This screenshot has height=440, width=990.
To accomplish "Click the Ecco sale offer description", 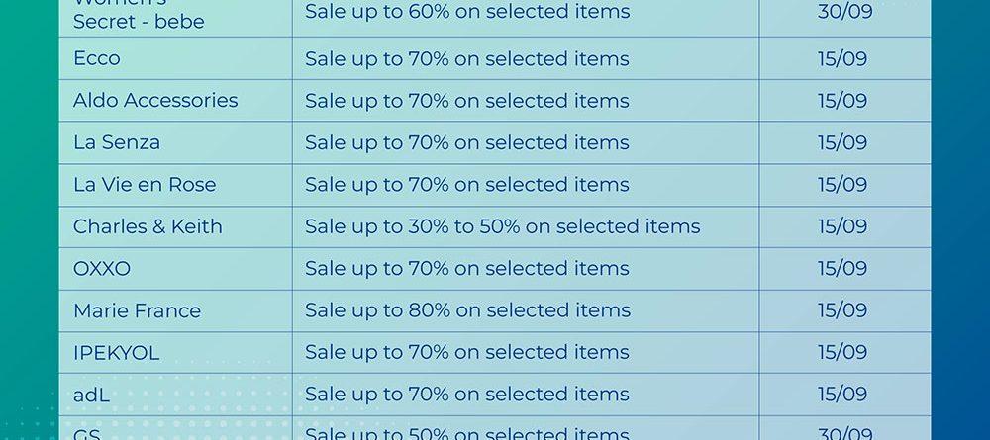I will click(x=467, y=58).
